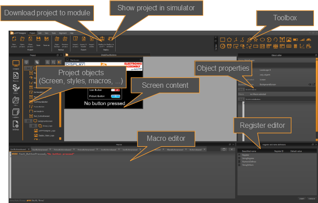Expand the StringRegister tree node
The width and height of the screenshot is (318, 203).
tap(239, 158)
